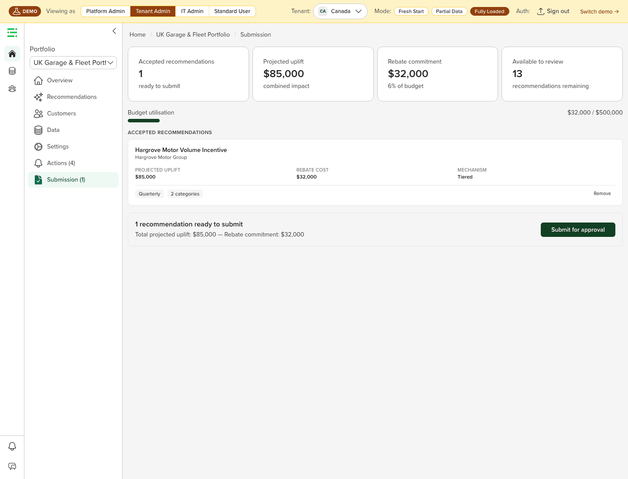Screen dimensions: 628x479
Task: Click the $32,000 / $500,000 budget text
Action: [x=595, y=113]
